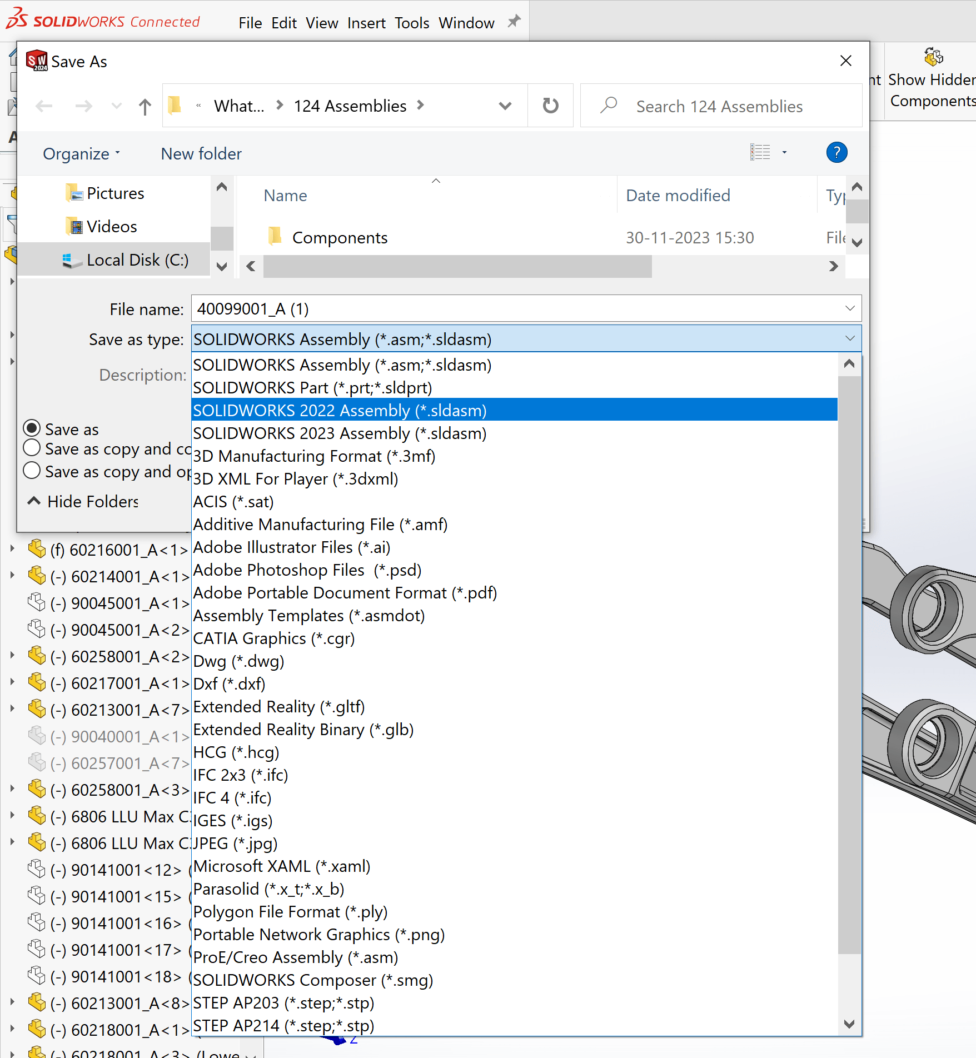Click the assembly icon of 60214001_A<1>
The width and height of the screenshot is (976, 1058).
coord(37,575)
